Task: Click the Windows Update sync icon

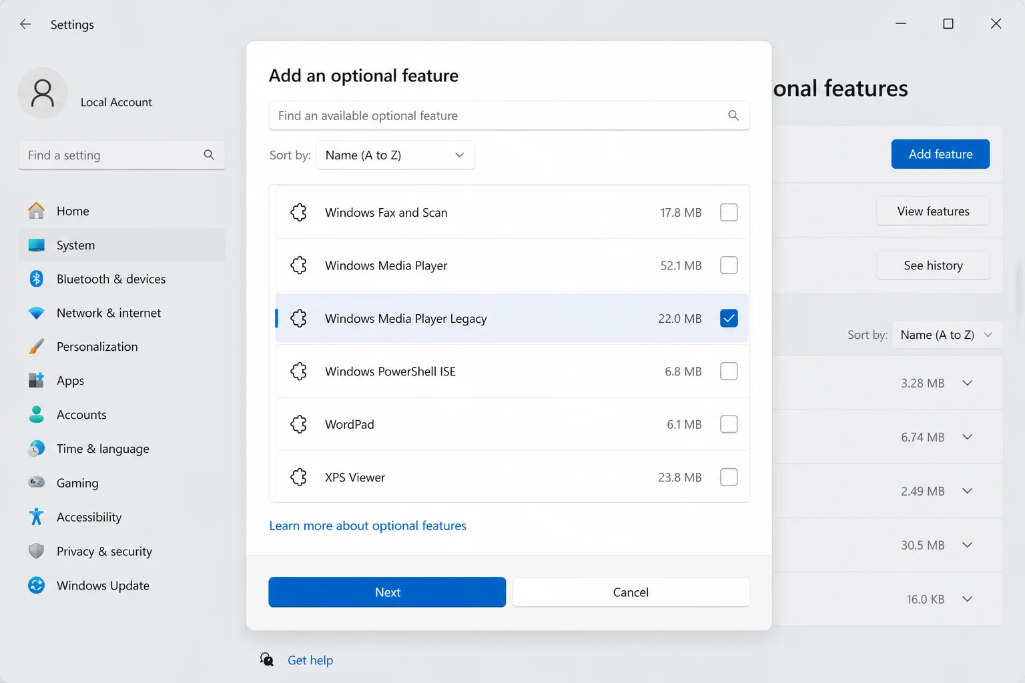Action: (37, 585)
